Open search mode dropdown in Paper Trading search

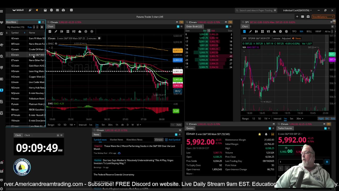[275, 10]
